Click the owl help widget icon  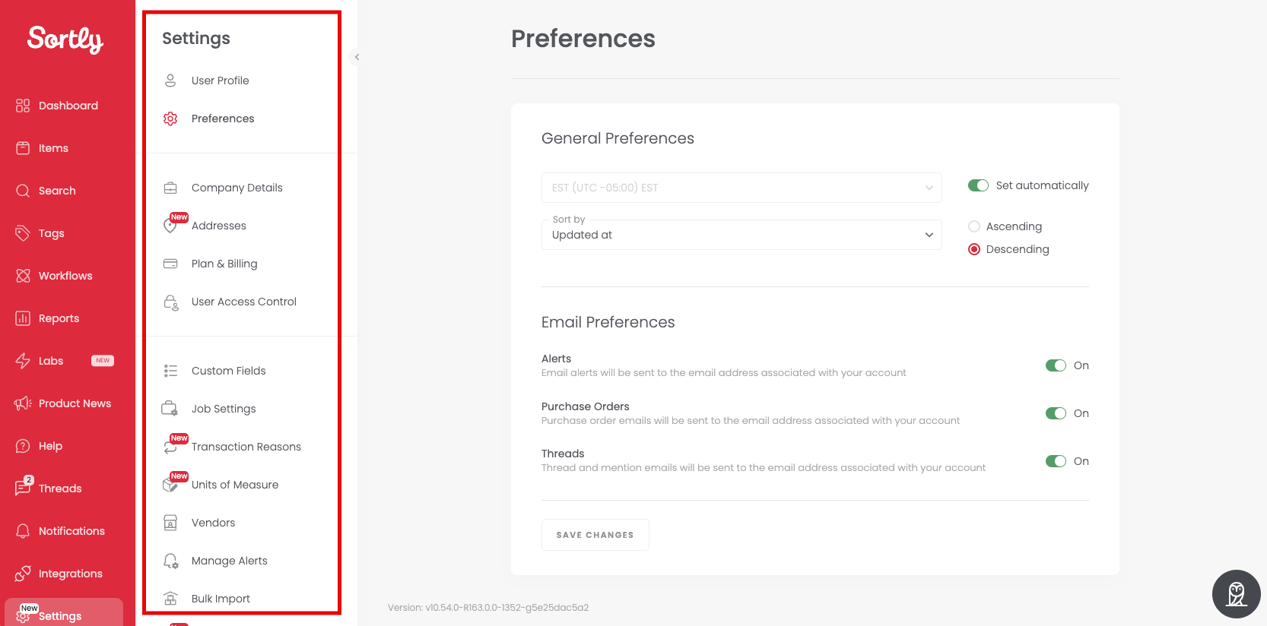coord(1237,594)
